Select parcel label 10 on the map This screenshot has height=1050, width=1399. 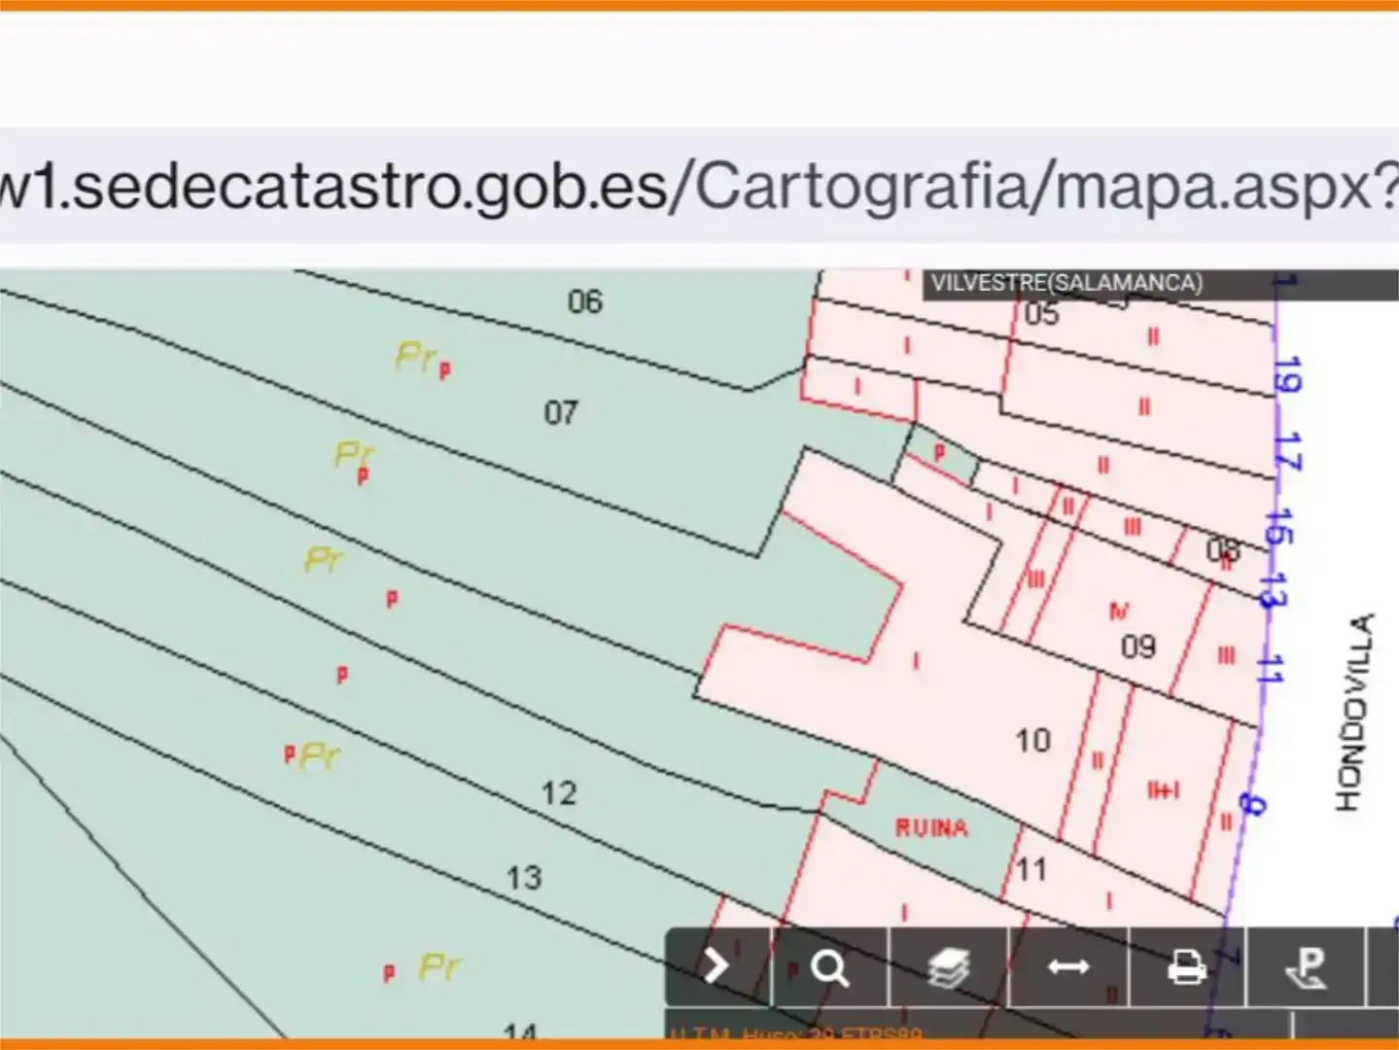click(1033, 741)
